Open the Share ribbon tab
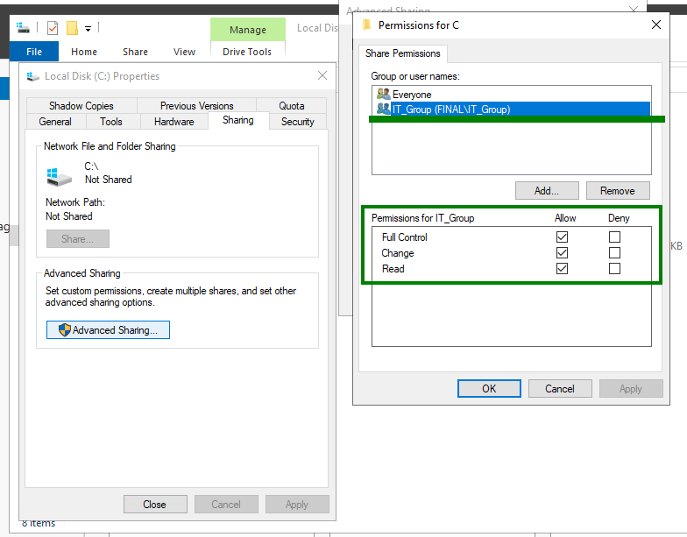The height and width of the screenshot is (537, 687). pyautogui.click(x=135, y=52)
